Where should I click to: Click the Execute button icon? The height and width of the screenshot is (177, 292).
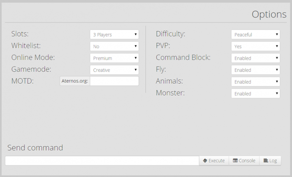pos(205,161)
